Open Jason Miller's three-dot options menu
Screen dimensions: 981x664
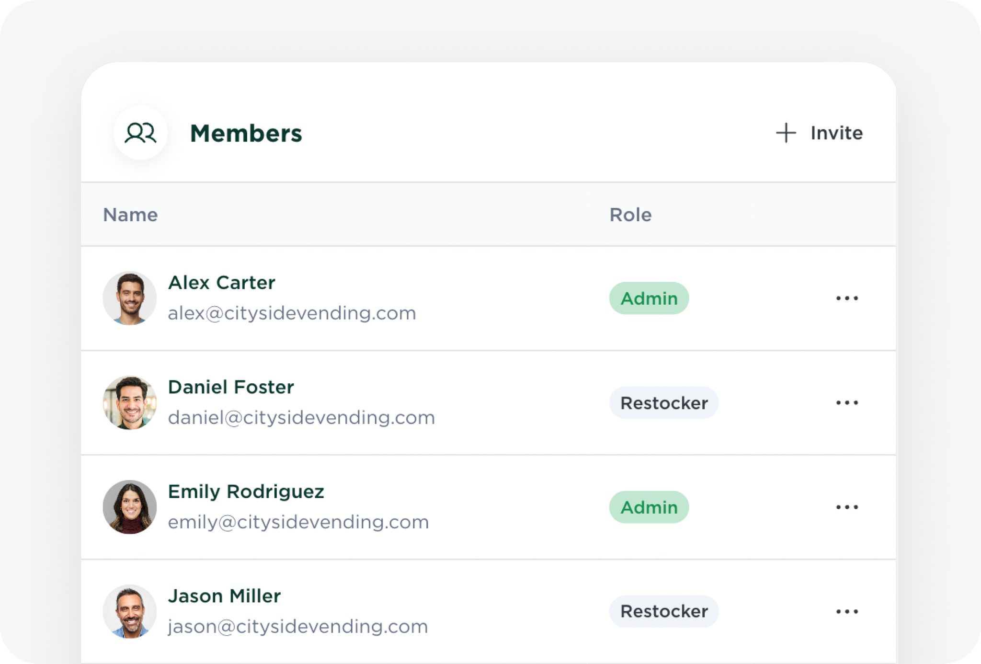pos(846,611)
